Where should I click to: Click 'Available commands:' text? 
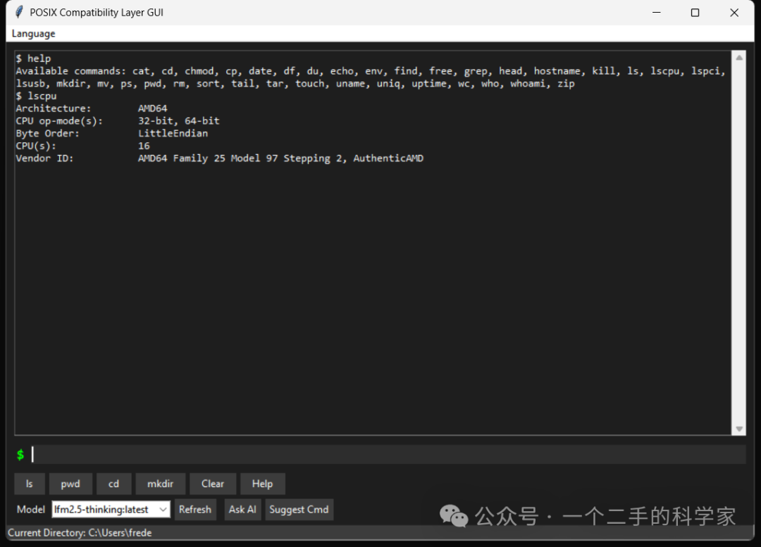tap(71, 71)
